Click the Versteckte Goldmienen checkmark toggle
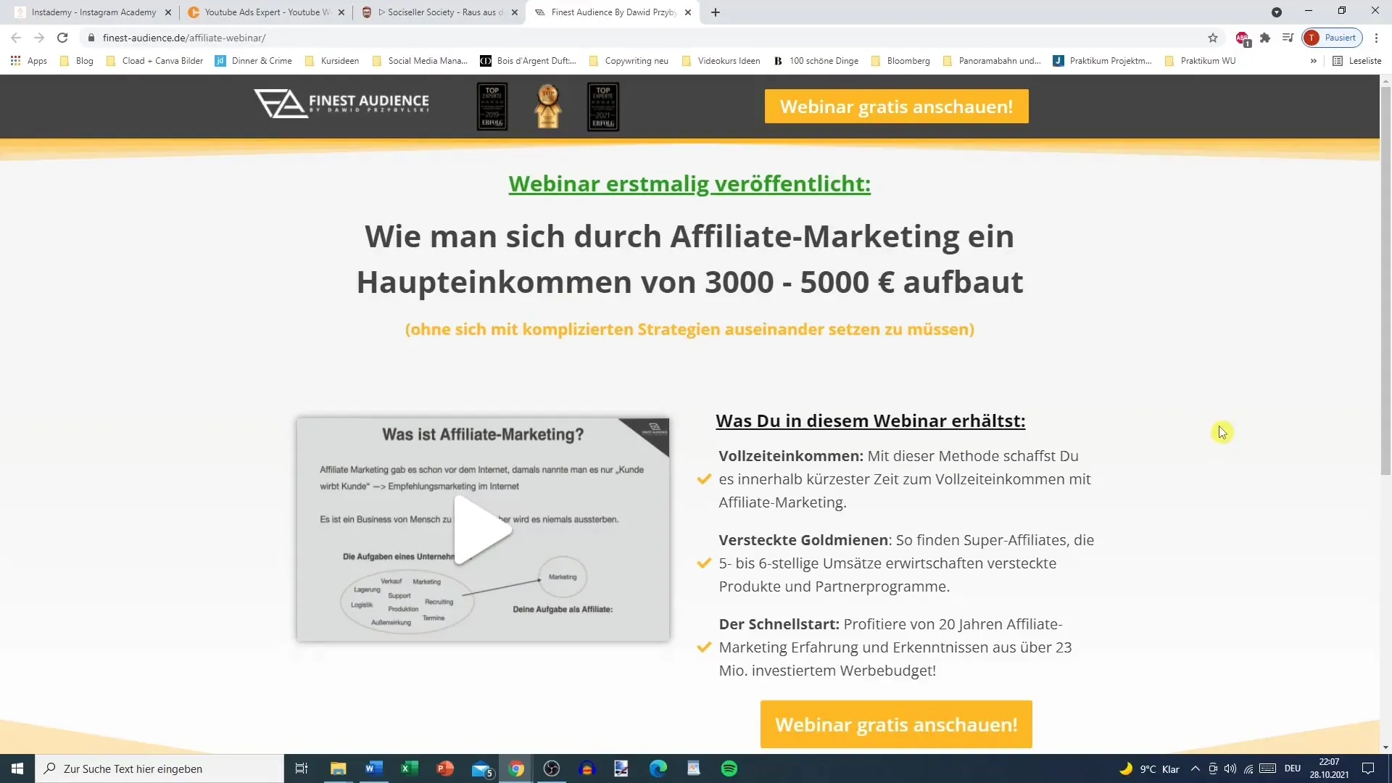The image size is (1392, 783). pyautogui.click(x=705, y=563)
